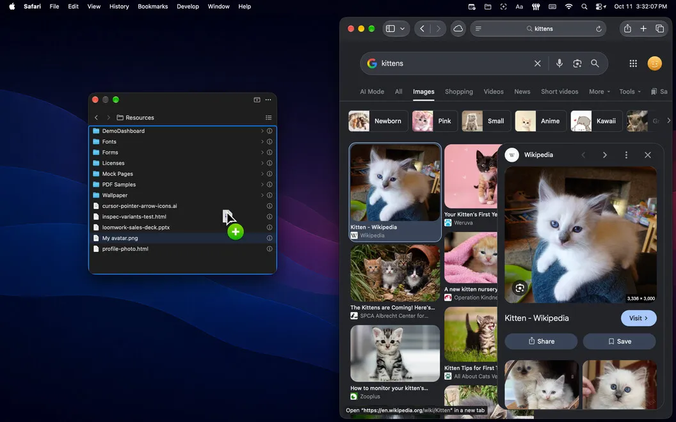
Task: Expand the Licenses folder chevron
Action: (262, 163)
